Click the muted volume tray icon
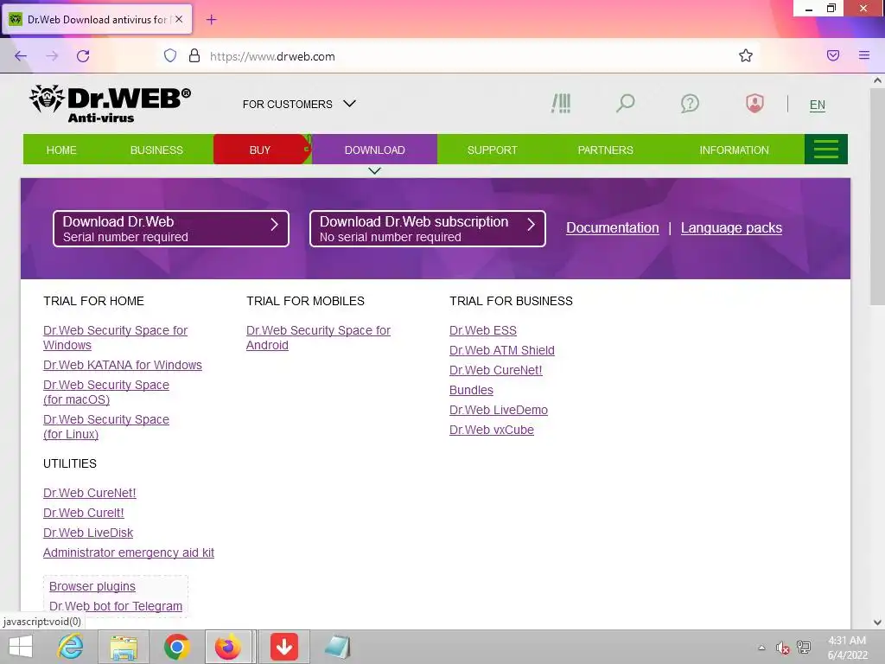 coord(782,648)
